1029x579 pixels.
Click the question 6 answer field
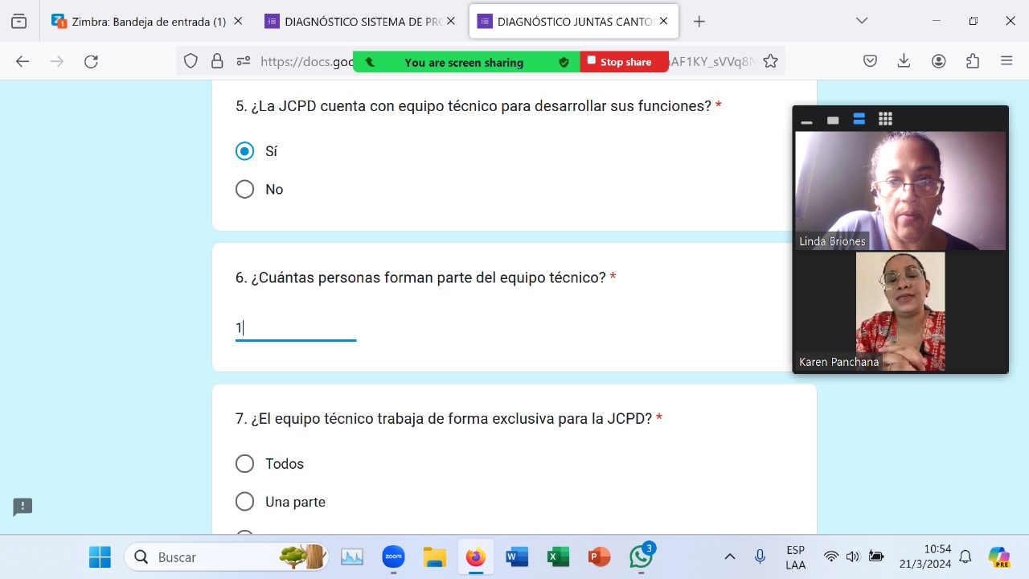pos(296,328)
